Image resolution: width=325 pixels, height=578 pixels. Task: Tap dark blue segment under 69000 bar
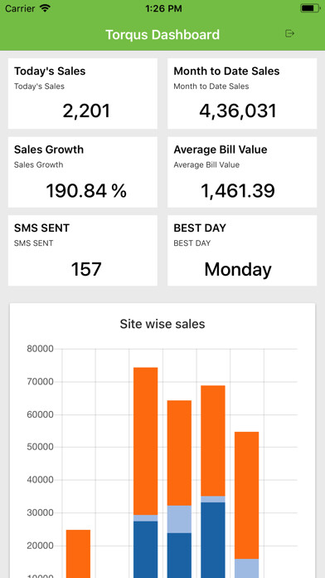click(x=213, y=540)
